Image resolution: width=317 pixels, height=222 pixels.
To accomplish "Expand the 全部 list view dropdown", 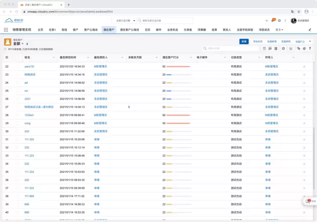I will [23, 44].
